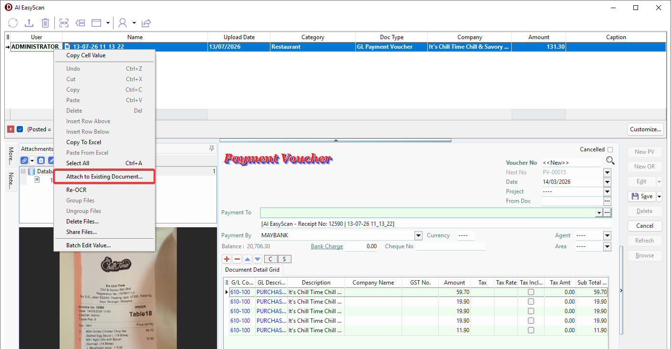Expand the side panel with the black arrow

[x=621, y=290]
